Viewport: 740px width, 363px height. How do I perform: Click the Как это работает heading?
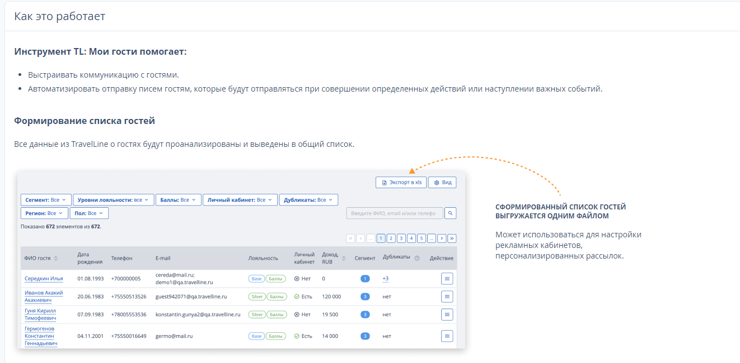point(60,16)
